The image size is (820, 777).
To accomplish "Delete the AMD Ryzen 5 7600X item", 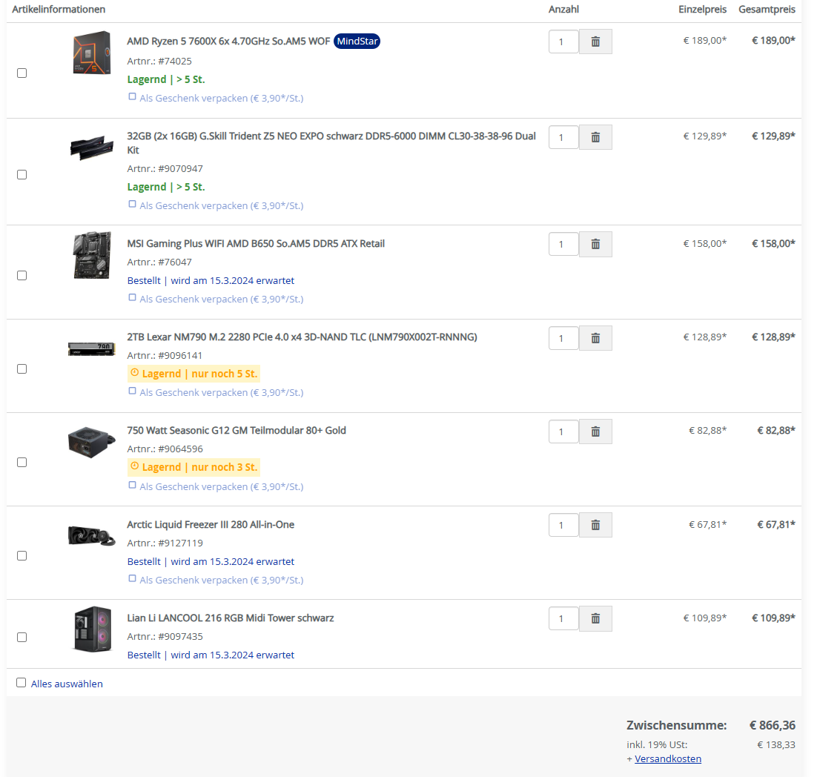I will [595, 42].
